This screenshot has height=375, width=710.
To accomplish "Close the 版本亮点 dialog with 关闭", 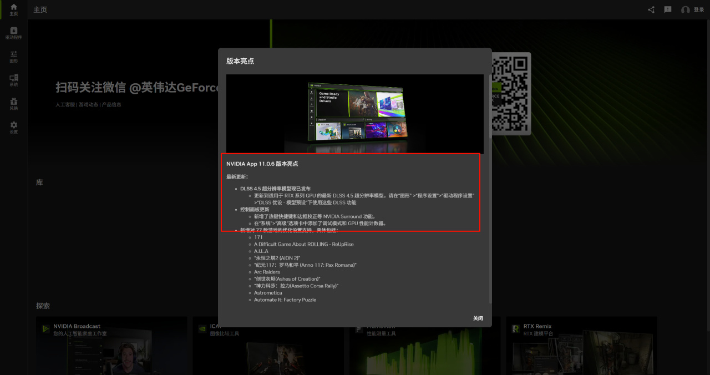I will pyautogui.click(x=478, y=318).
